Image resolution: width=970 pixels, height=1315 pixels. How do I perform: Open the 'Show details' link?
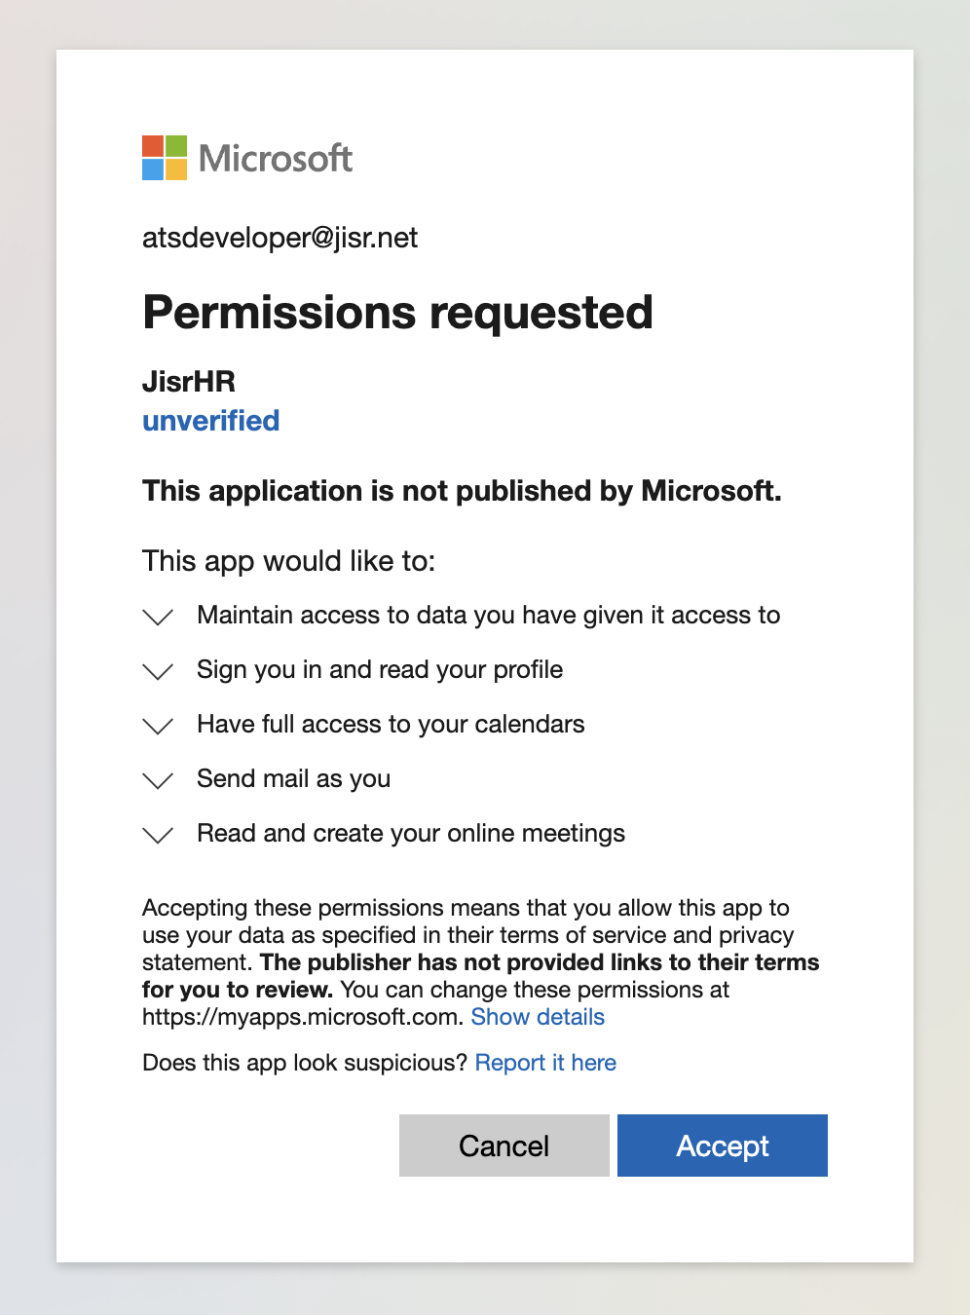point(538,1017)
